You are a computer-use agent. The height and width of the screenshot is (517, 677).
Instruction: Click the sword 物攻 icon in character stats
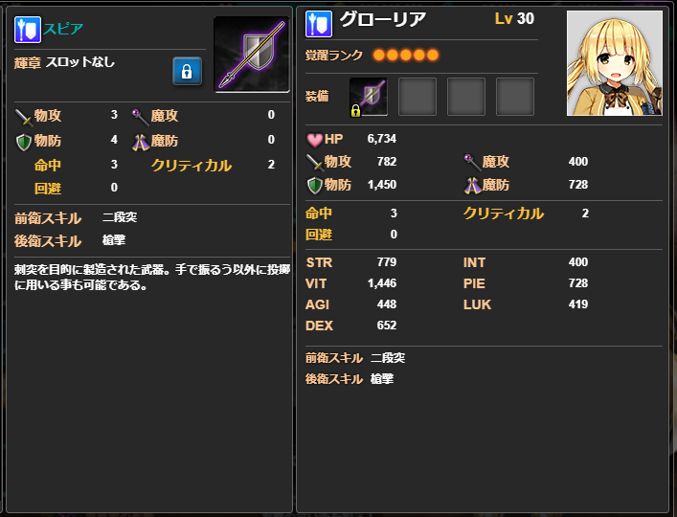[x=314, y=162]
